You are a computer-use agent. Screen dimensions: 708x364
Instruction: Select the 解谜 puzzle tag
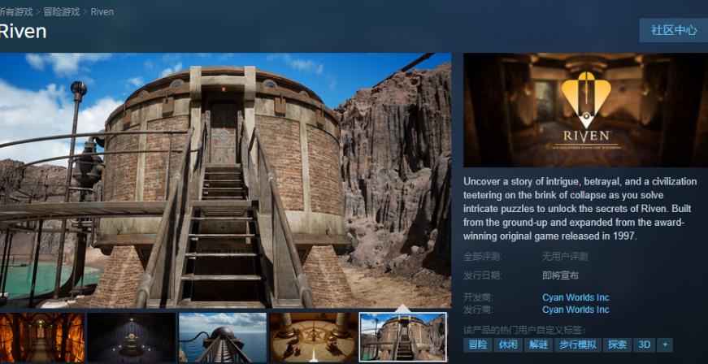pyautogui.click(x=539, y=344)
